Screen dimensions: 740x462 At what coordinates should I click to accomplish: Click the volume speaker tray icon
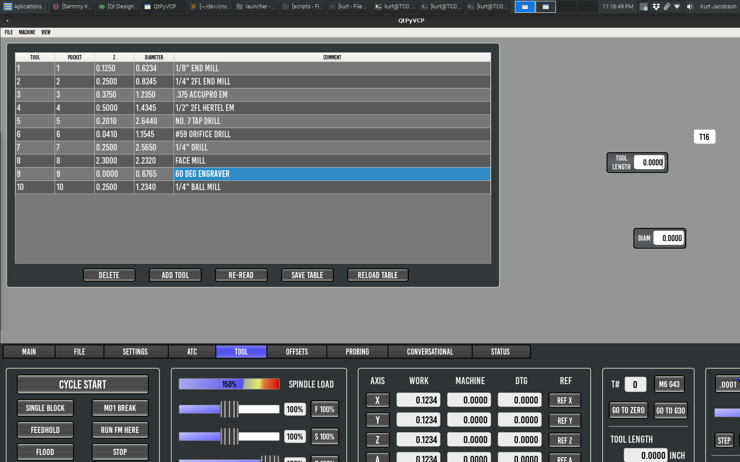pyautogui.click(x=690, y=7)
